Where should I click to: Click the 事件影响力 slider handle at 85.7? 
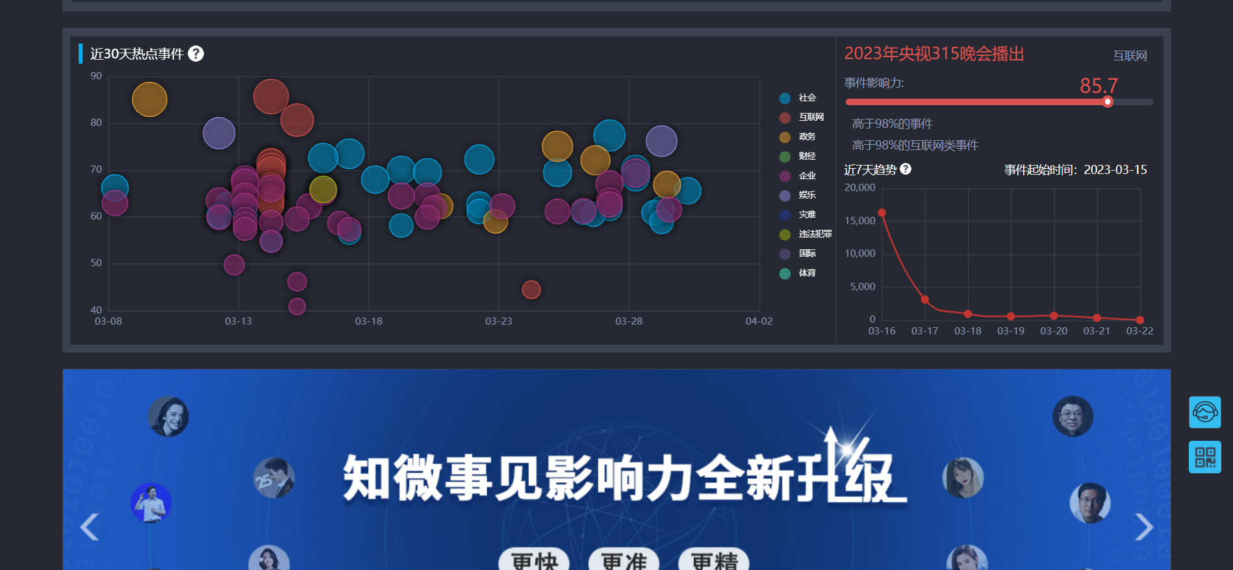pos(1108,102)
